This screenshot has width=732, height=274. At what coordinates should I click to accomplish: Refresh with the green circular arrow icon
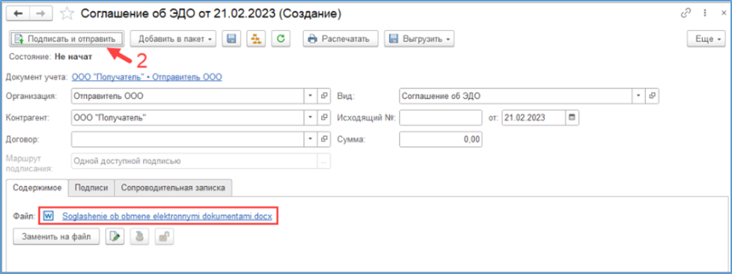coord(281,39)
